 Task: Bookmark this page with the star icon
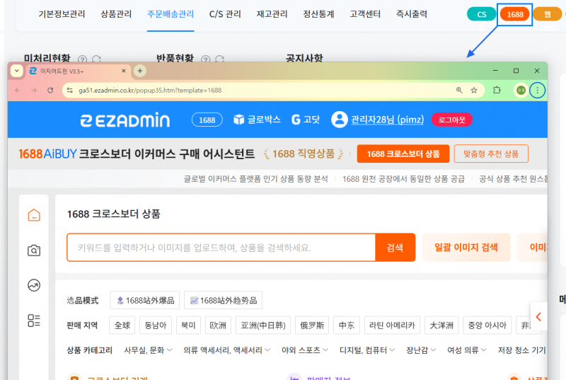click(x=474, y=91)
